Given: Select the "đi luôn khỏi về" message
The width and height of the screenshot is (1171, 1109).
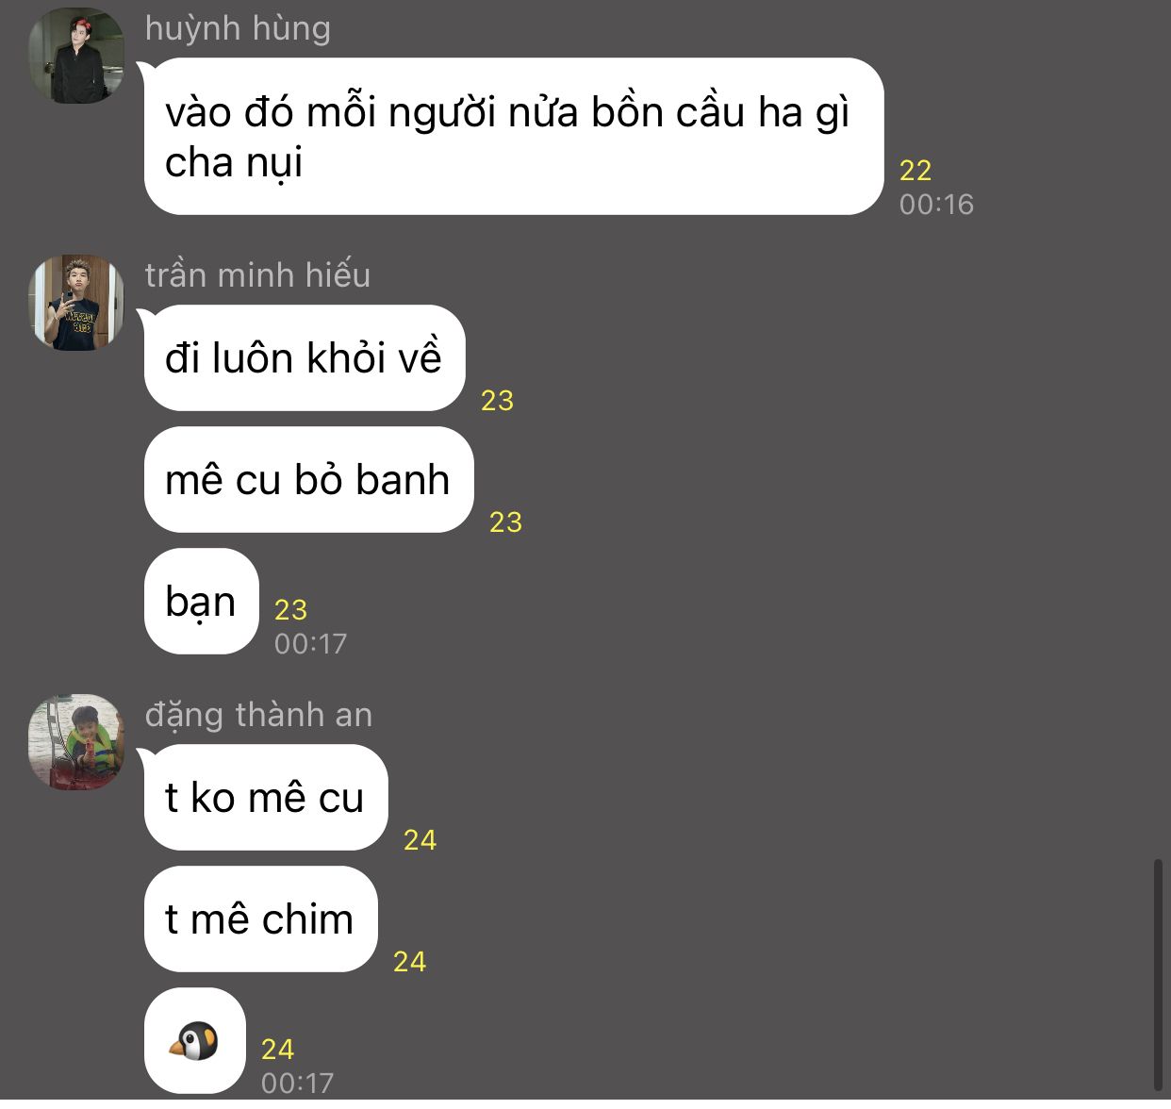Looking at the screenshot, I should 305,358.
